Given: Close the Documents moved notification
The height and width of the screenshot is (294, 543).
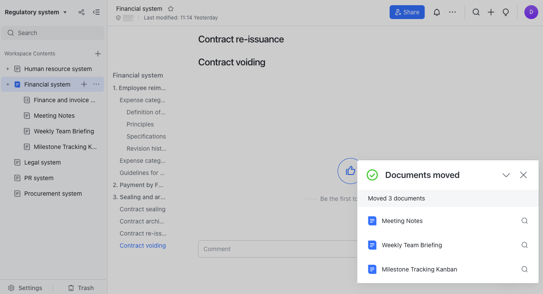Looking at the screenshot, I should click(523, 175).
